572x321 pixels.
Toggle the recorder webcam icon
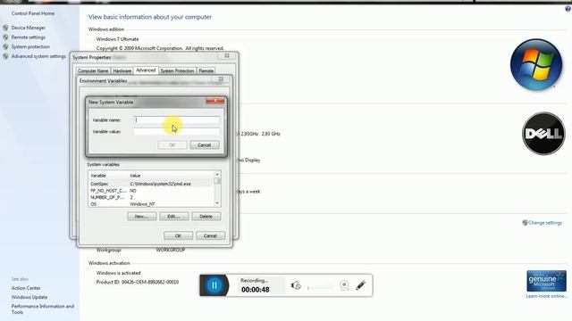[344, 285]
